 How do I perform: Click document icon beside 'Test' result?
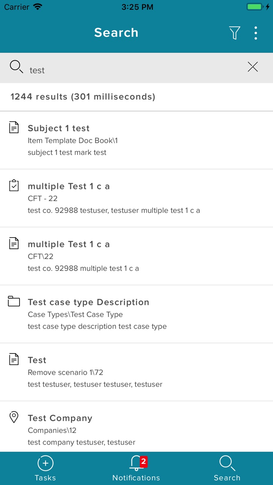click(14, 359)
